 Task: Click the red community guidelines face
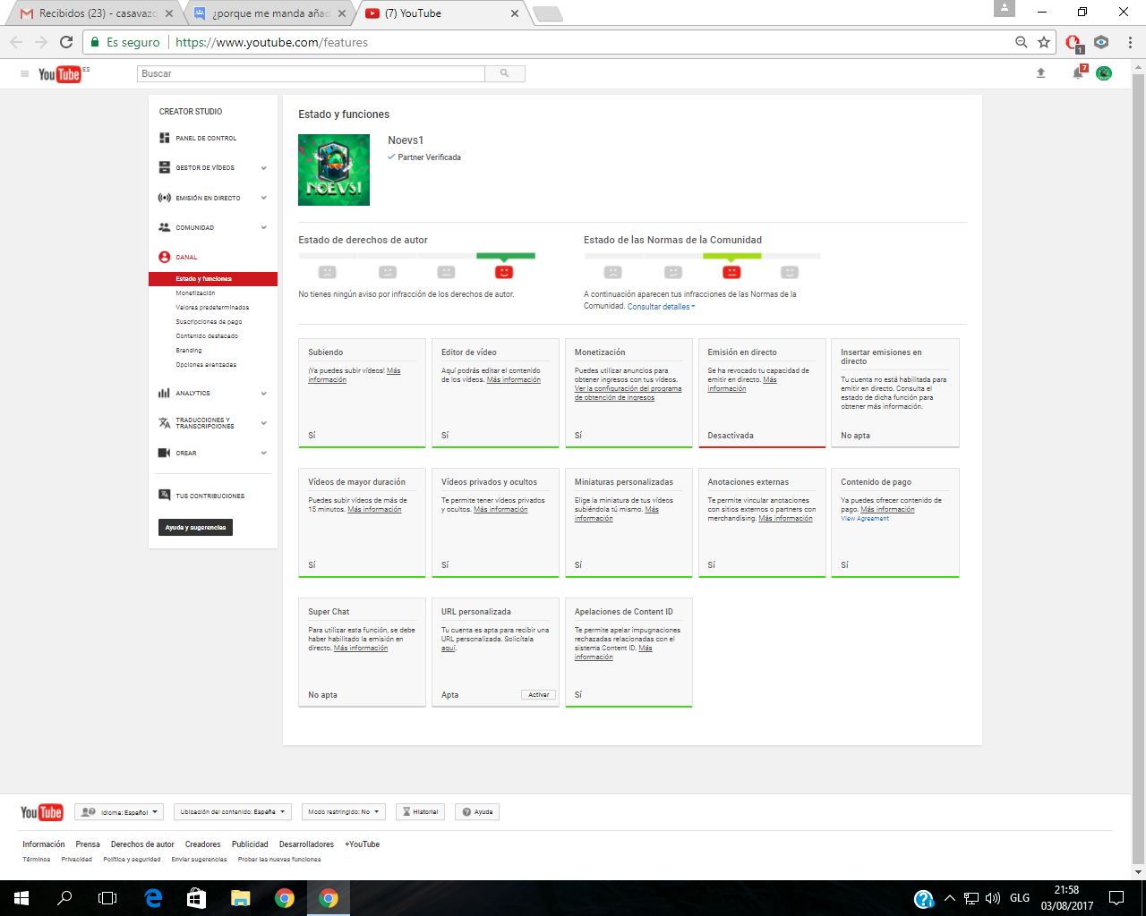731,272
